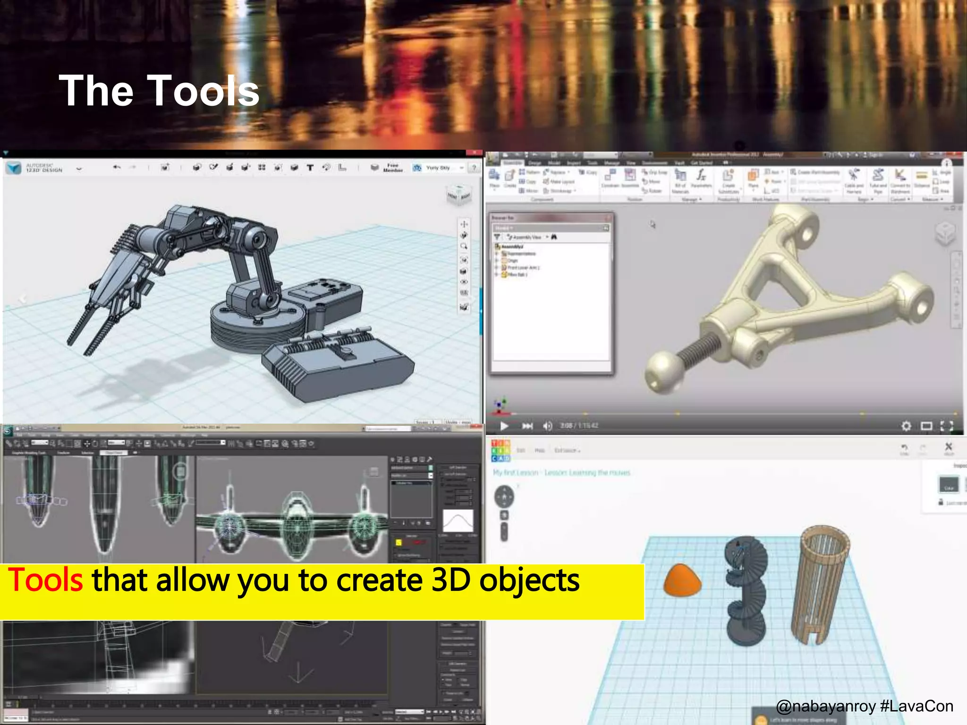Click the home view control in Tinkercad

tap(504, 497)
